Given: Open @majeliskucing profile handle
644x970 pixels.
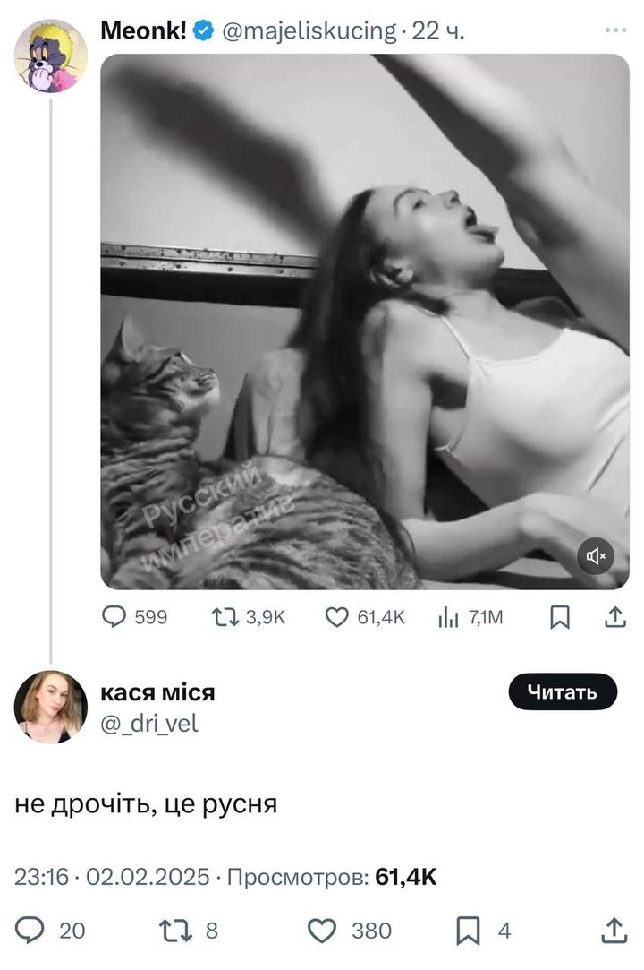Looking at the screenshot, I should 309,30.
